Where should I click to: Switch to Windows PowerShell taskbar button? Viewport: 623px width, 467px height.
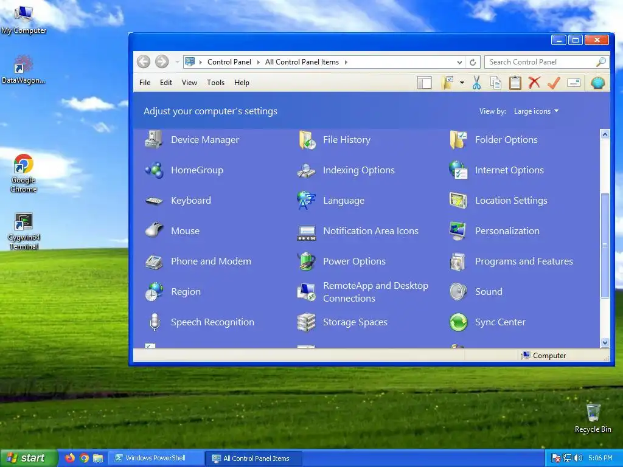[156, 458]
